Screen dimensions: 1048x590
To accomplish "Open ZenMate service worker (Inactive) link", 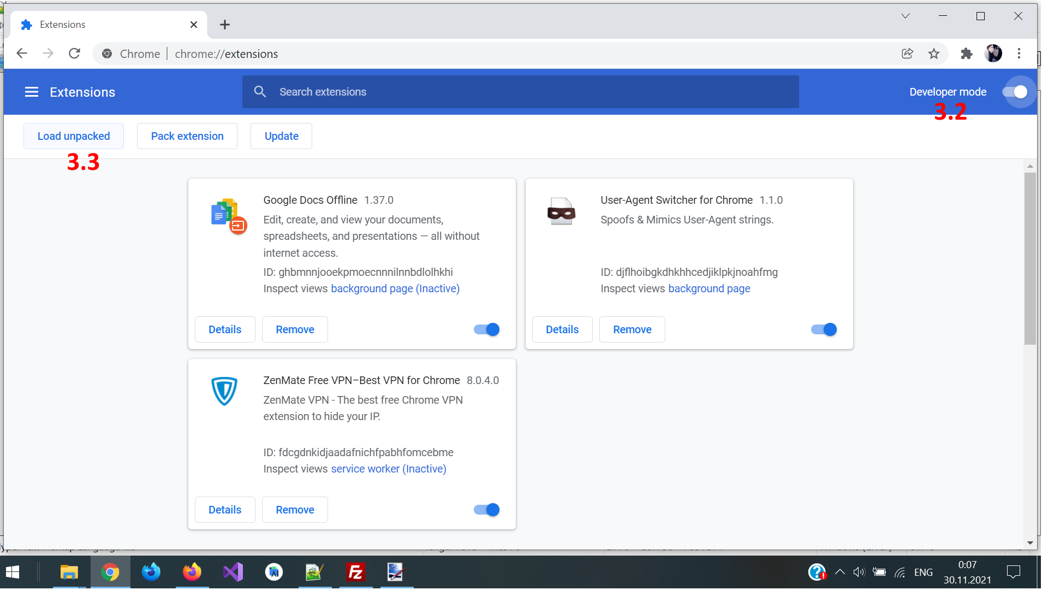I will coord(389,469).
